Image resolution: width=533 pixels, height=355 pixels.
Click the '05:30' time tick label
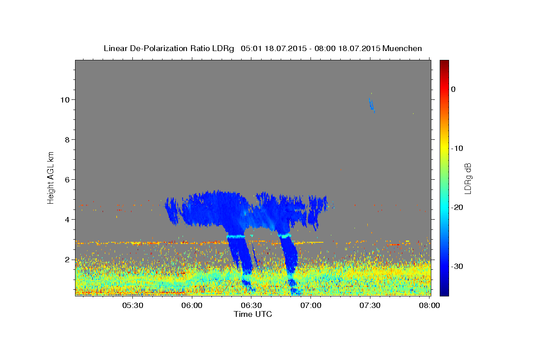click(132, 305)
